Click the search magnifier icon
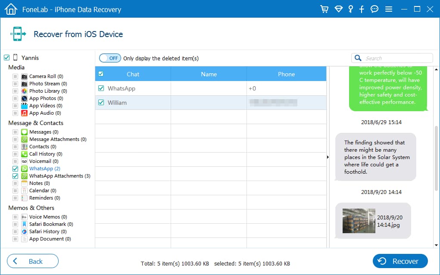The image size is (440, 275). (x=358, y=58)
